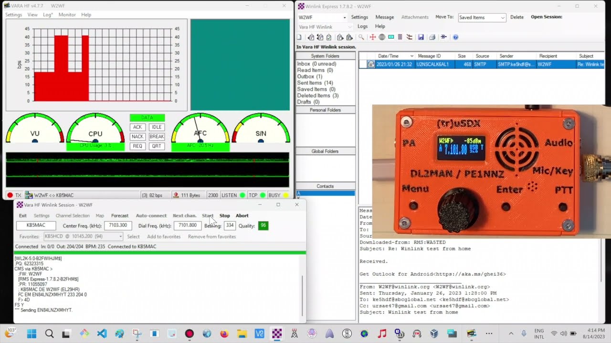Click the gray document list toolbar icon
Viewport: 611px width, 343px height.
[x=400, y=37]
